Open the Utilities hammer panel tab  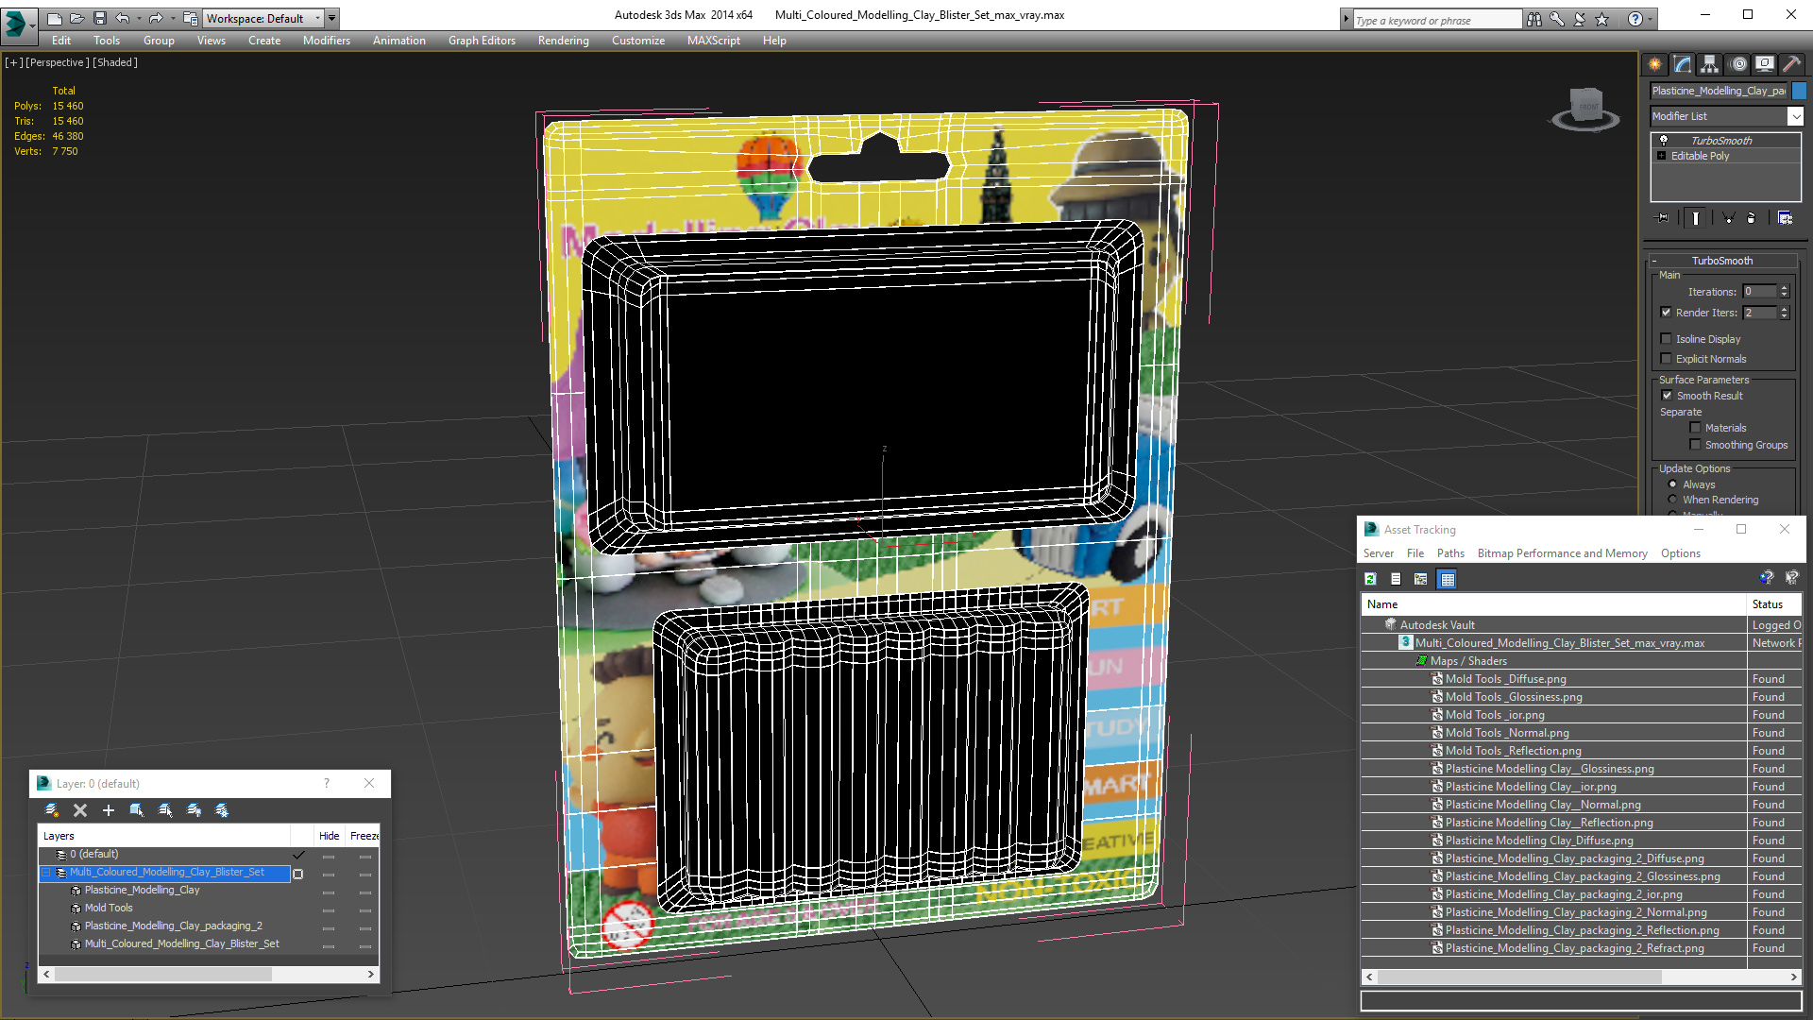coord(1791,64)
